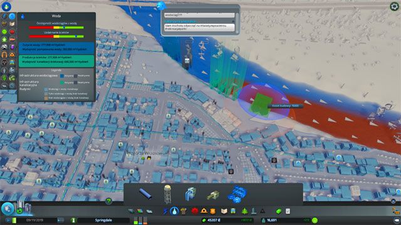Select the water pipe build tool

point(145,194)
